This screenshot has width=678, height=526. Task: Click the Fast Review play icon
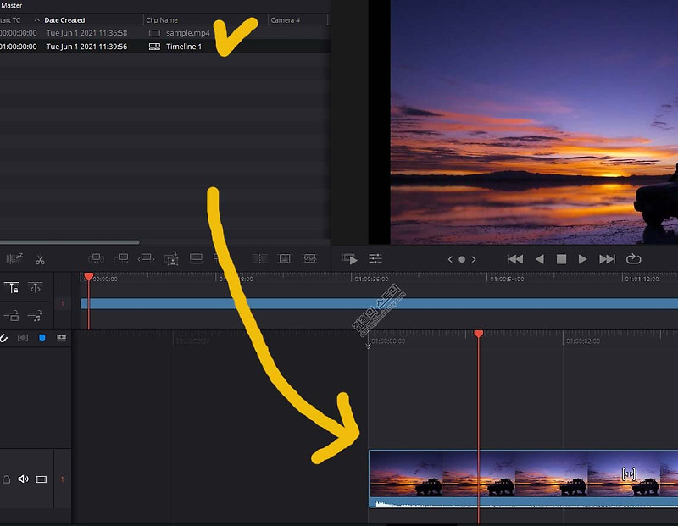tap(349, 259)
